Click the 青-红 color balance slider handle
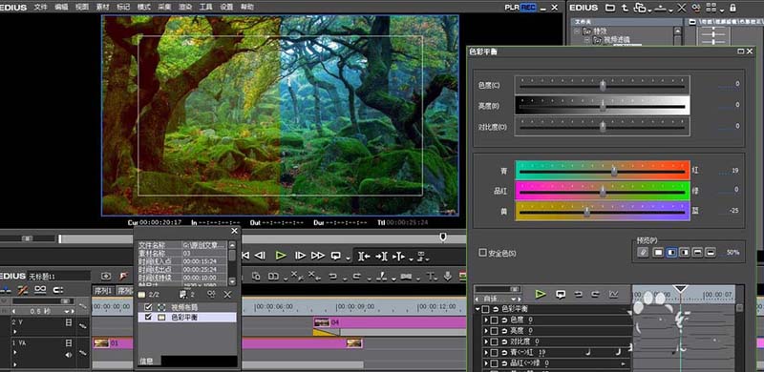This screenshot has width=764, height=372. click(614, 171)
